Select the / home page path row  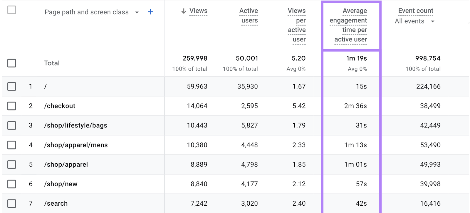pyautogui.click(x=46, y=87)
